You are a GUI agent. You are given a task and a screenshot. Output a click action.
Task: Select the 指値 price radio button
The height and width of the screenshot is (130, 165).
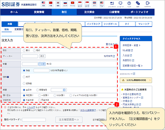[24, 70]
